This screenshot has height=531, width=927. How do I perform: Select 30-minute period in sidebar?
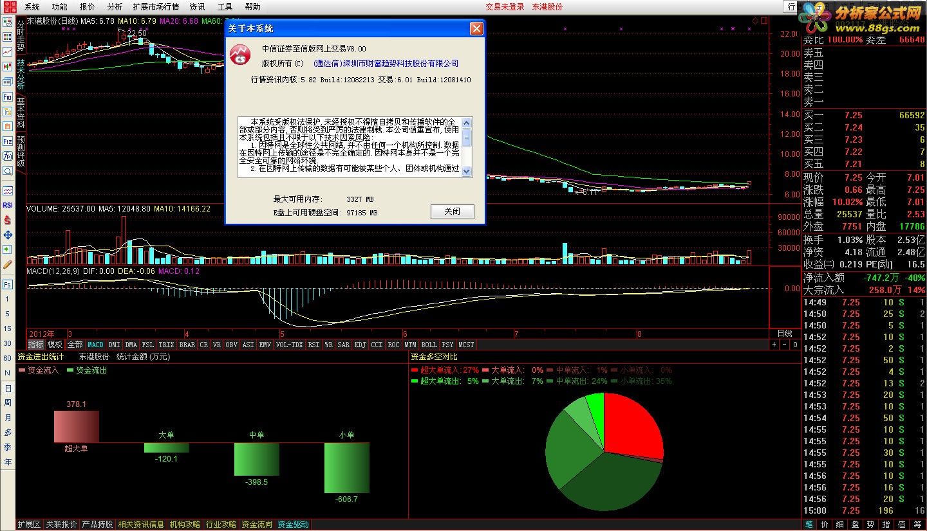[8, 344]
